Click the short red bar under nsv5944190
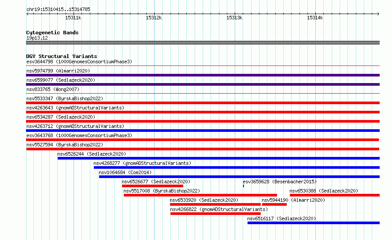 pos(274,204)
